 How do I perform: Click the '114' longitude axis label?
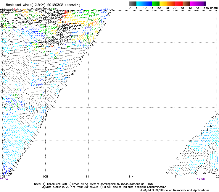(131, 177)
